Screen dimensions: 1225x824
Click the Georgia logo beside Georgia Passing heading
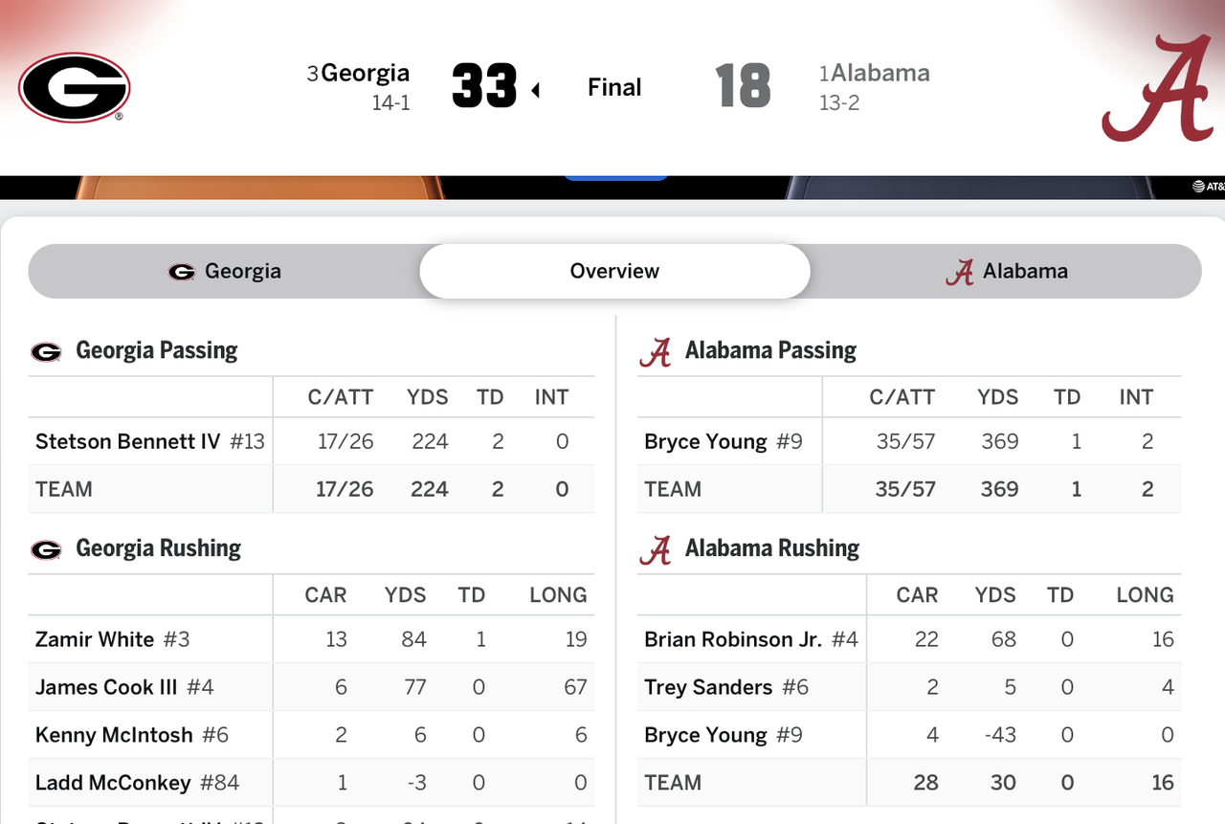46,352
